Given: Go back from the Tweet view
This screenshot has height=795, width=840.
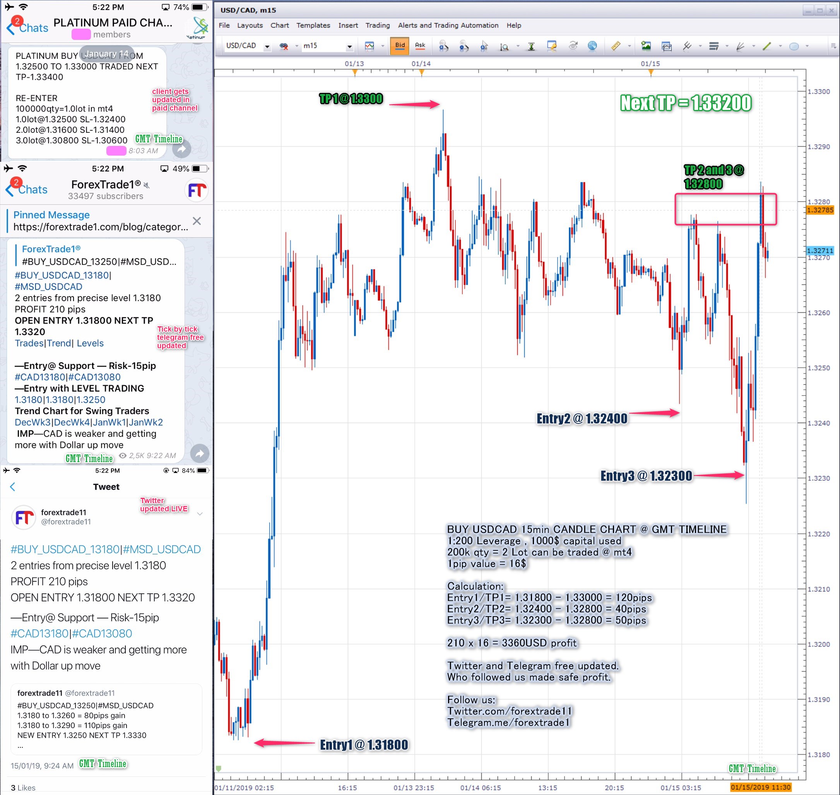Looking at the screenshot, I should 13,487.
